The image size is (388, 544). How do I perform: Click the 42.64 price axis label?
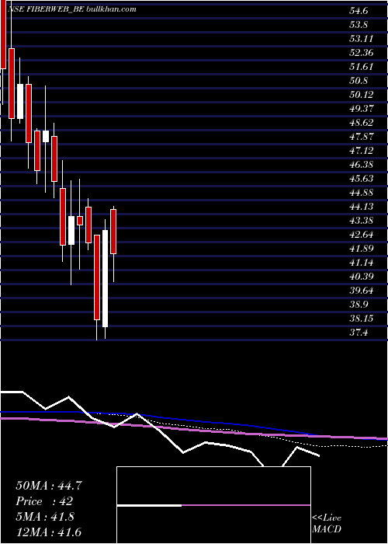pyautogui.click(x=361, y=235)
